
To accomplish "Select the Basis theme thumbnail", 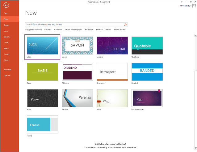I will pyautogui.click(x=42, y=72).
